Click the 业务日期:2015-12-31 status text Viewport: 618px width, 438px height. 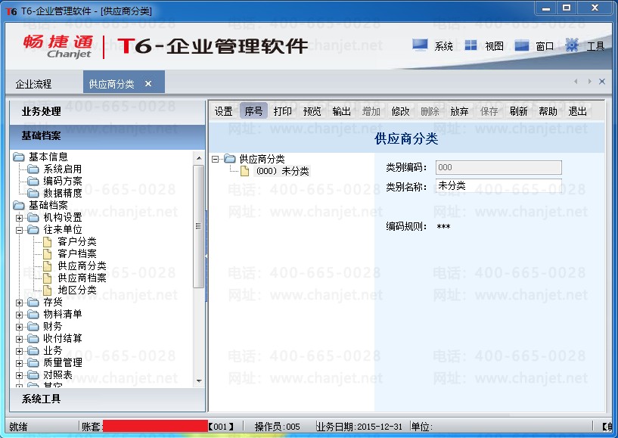coord(359,427)
